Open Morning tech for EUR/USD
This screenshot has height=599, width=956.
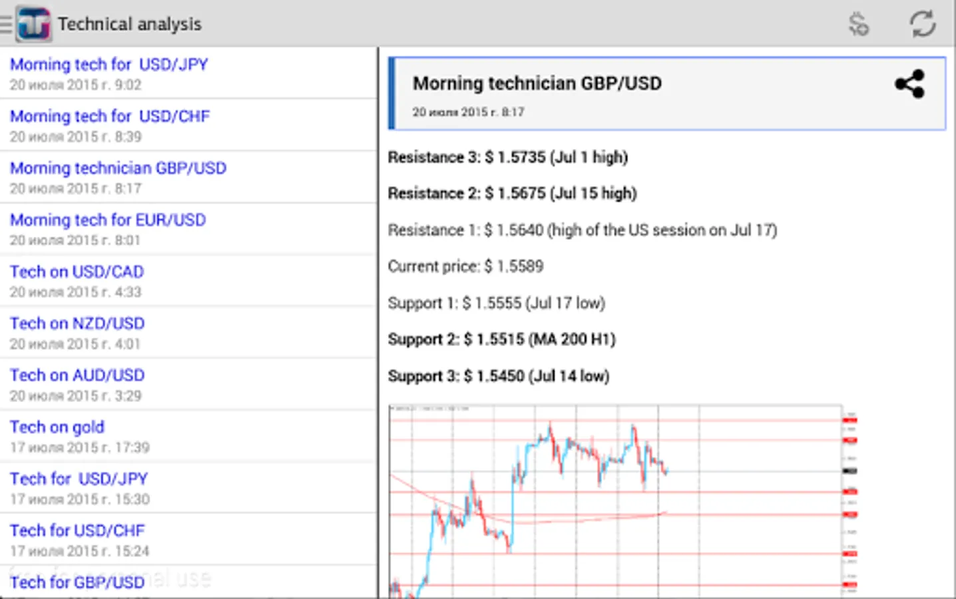pyautogui.click(x=108, y=220)
